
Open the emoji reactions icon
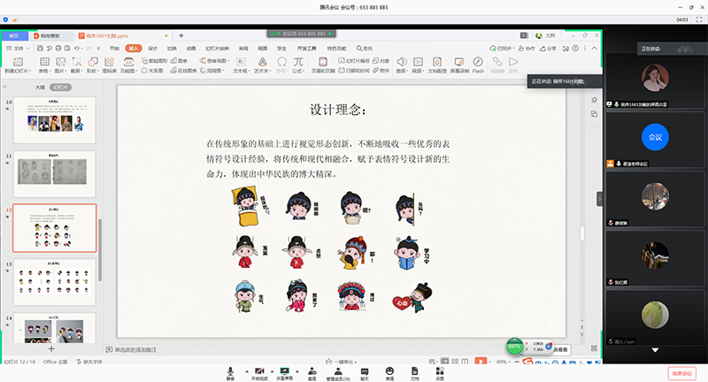pos(389,371)
